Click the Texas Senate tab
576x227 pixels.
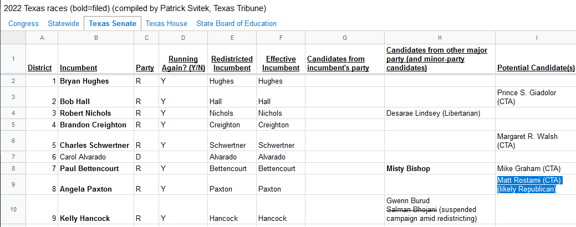click(113, 23)
